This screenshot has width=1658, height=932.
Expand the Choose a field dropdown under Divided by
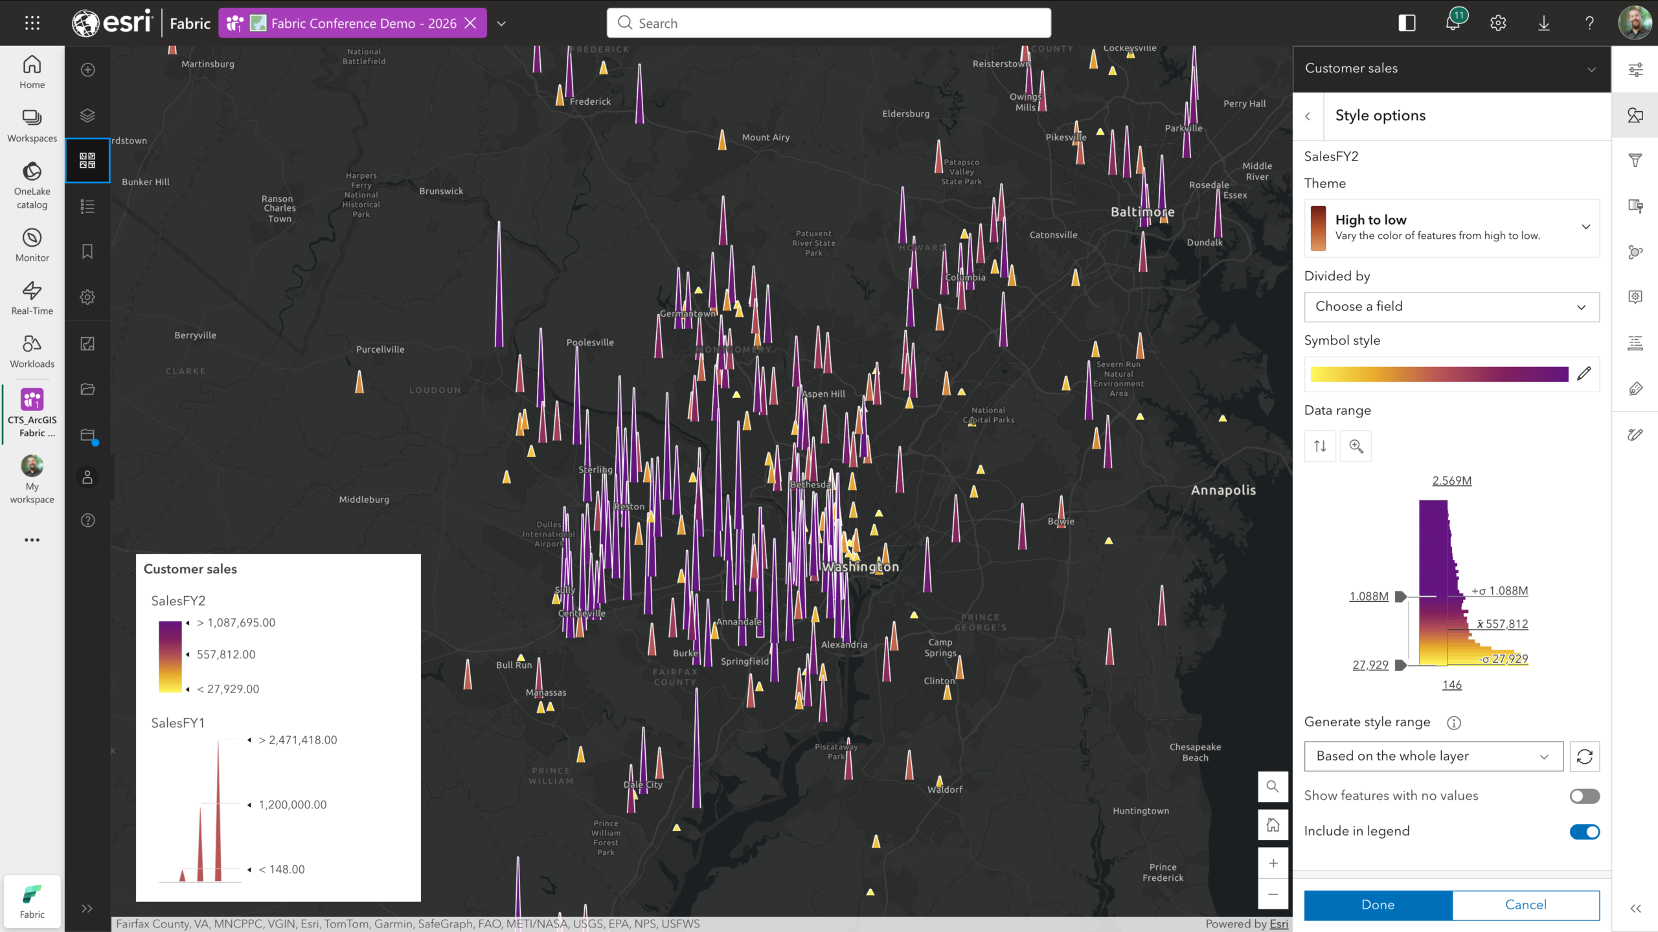pos(1451,307)
